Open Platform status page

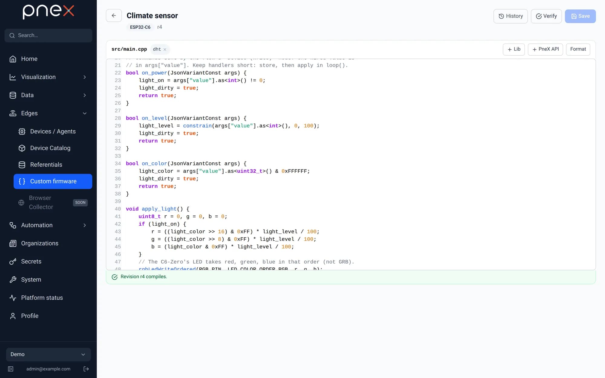click(48, 298)
